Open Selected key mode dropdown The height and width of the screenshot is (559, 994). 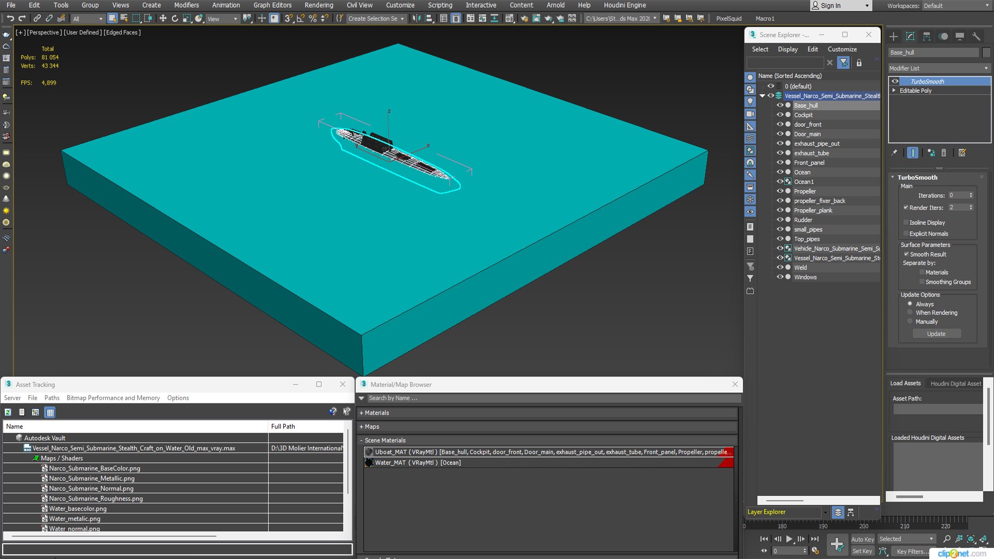(x=907, y=539)
